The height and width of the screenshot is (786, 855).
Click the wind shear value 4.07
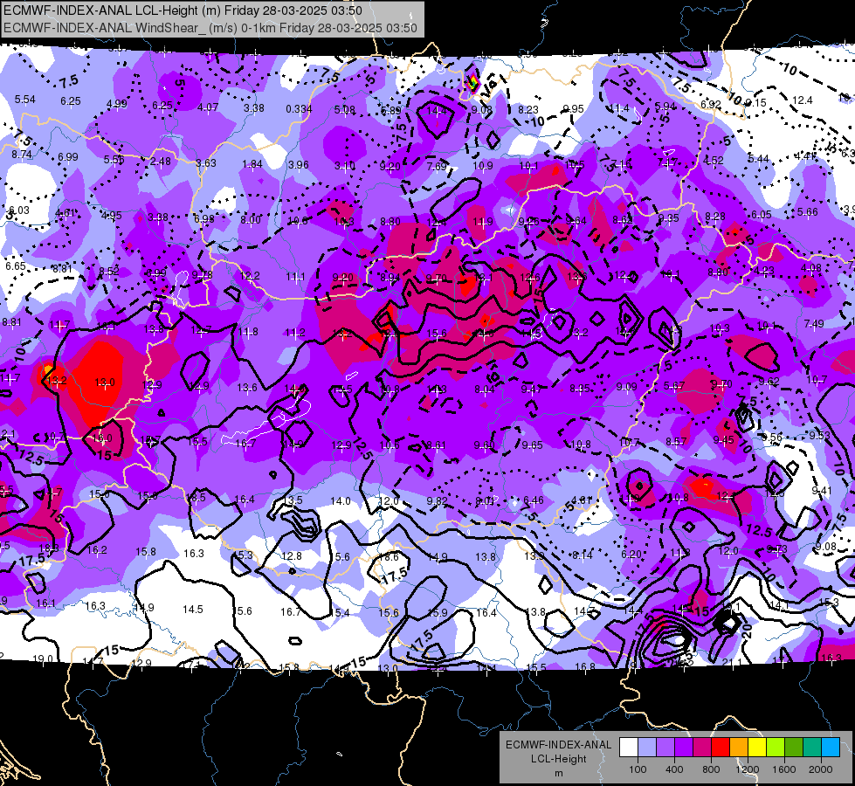tap(209, 107)
